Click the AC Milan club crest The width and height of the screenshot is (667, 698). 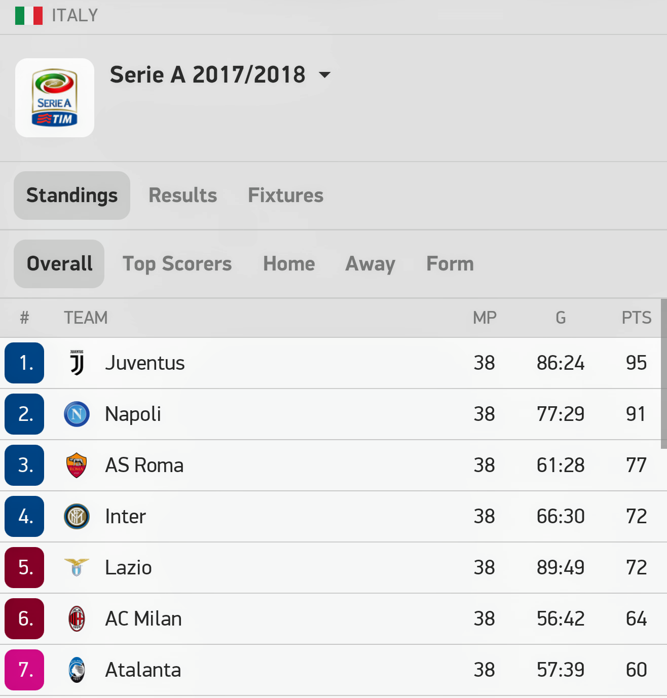[x=77, y=618]
